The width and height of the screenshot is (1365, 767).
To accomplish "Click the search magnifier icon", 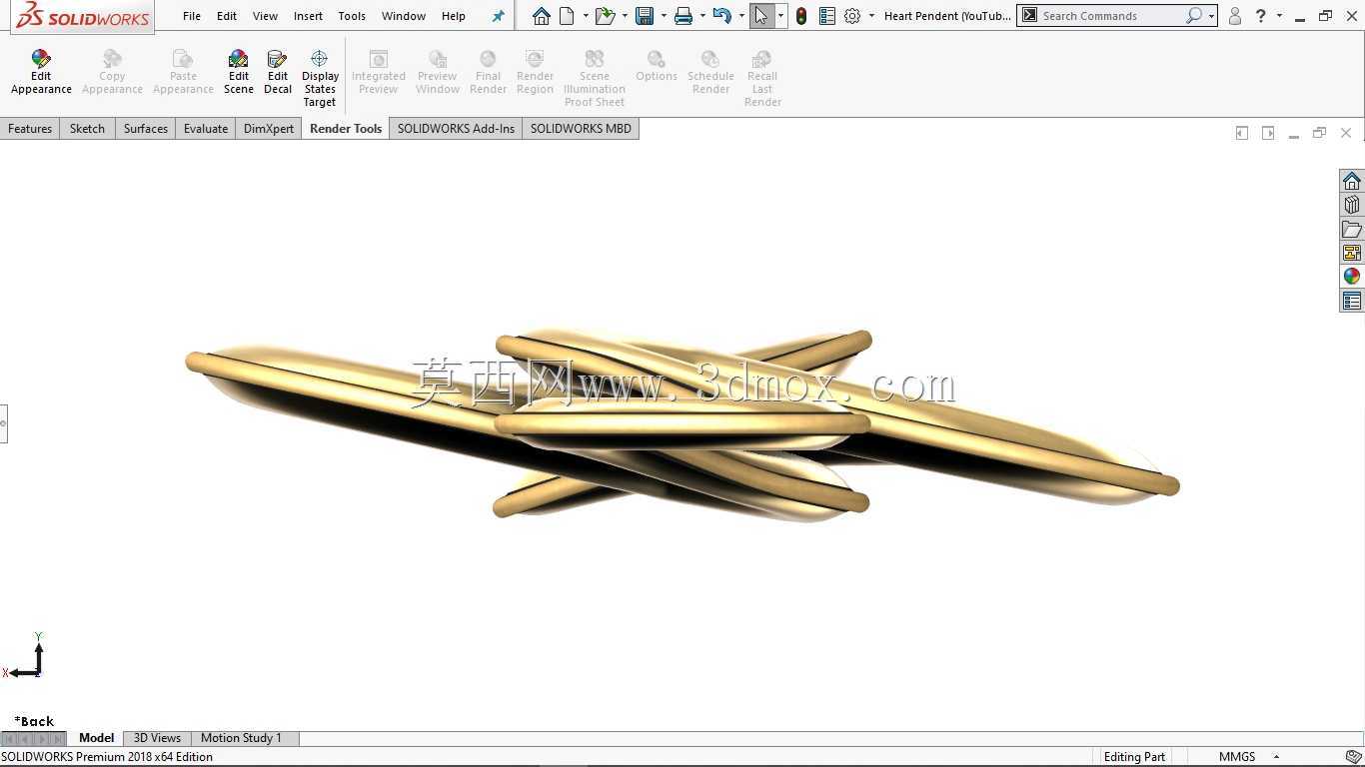I will pos(1193,16).
